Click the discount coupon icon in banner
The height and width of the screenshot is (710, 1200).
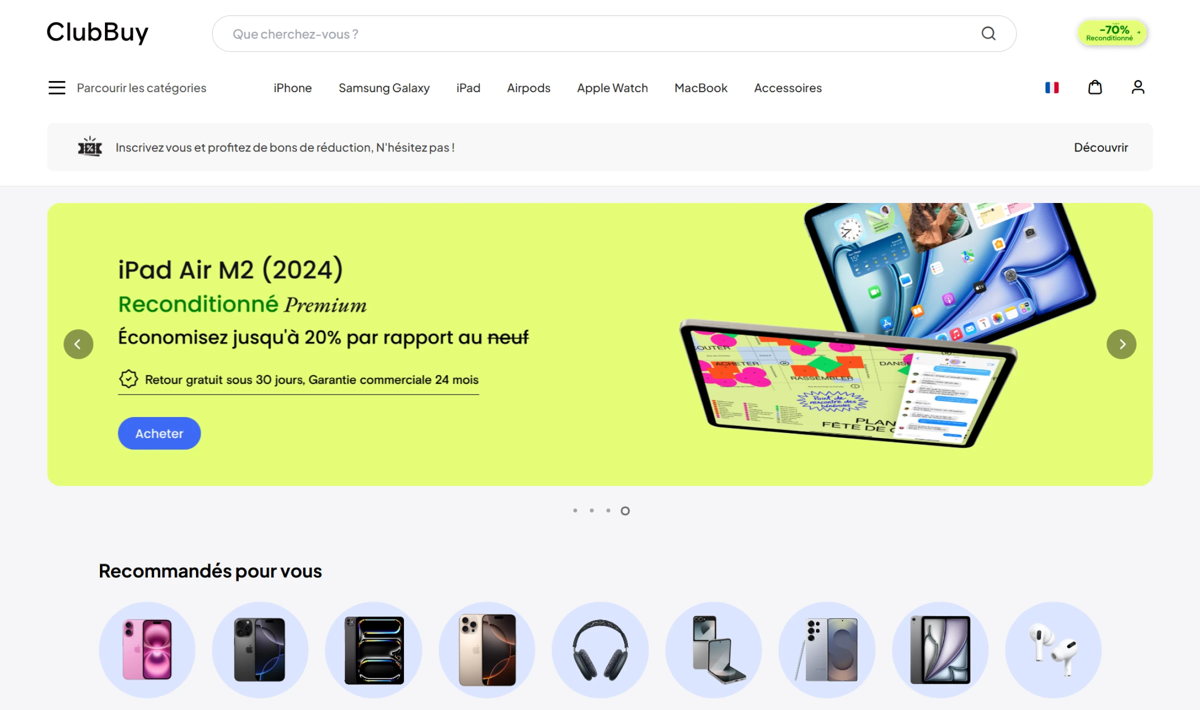point(90,146)
